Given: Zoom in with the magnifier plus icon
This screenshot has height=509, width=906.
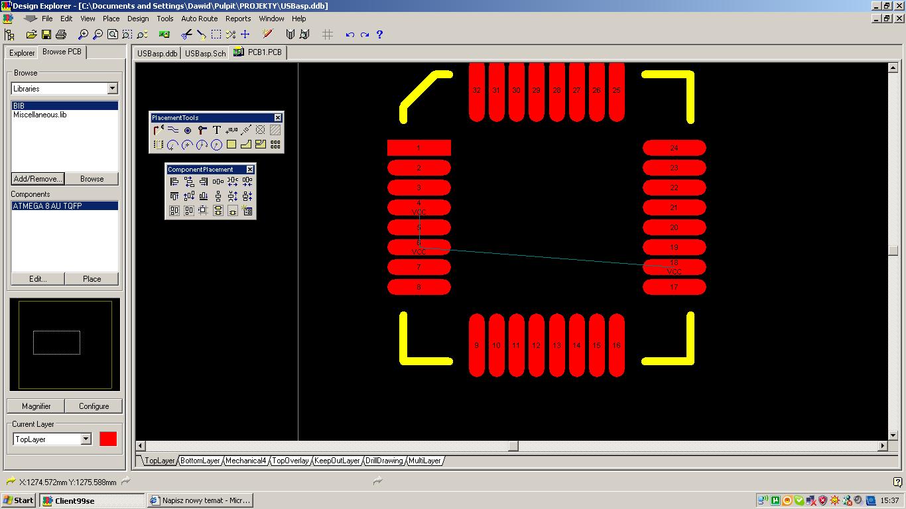Looking at the screenshot, I should pyautogui.click(x=83, y=34).
